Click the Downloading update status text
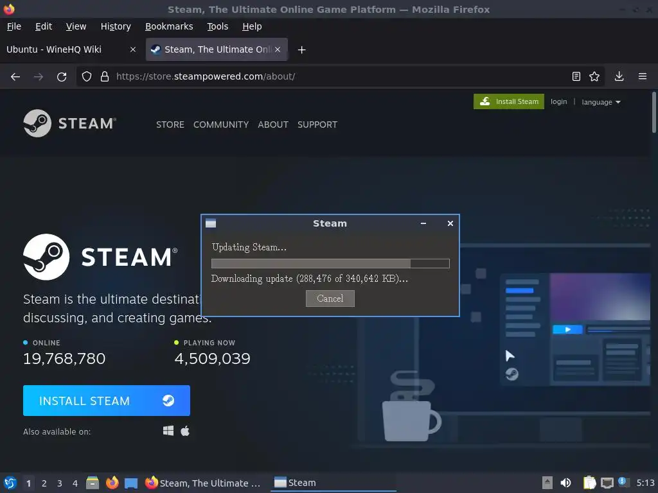Screen dimensions: 658x493 pos(309,279)
